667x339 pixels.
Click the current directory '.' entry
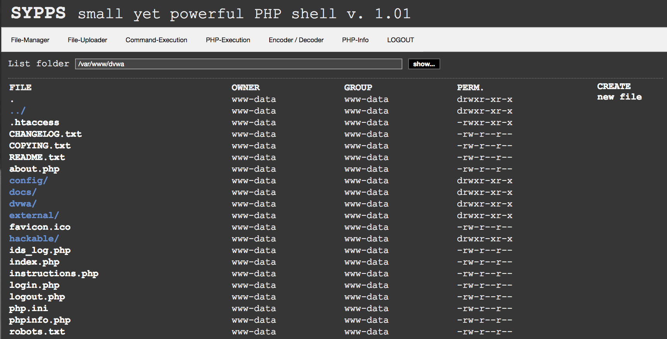coord(12,101)
